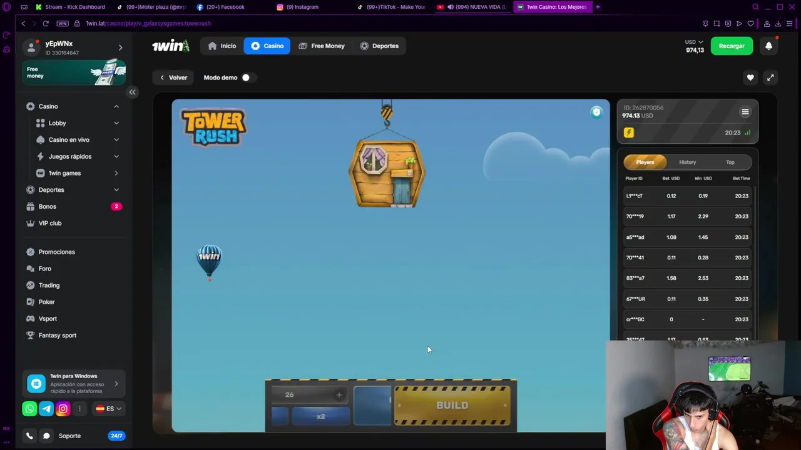Open browser downloads icon
This screenshot has height=450, width=801.
(x=778, y=24)
